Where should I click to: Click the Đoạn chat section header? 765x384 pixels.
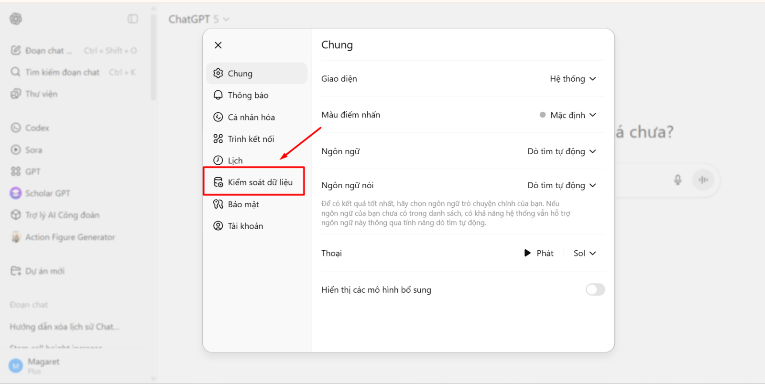coord(29,305)
